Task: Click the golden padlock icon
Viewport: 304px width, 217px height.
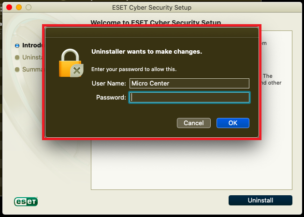Action: pyautogui.click(x=71, y=63)
